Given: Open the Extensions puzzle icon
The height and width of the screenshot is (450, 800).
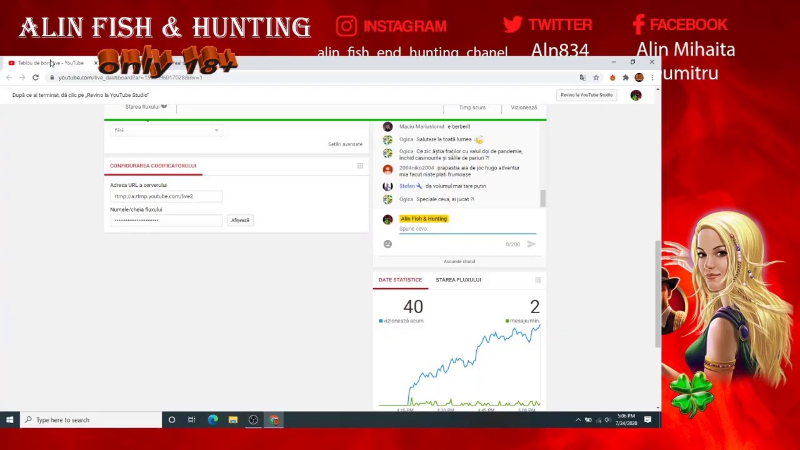Looking at the screenshot, I should (626, 77).
